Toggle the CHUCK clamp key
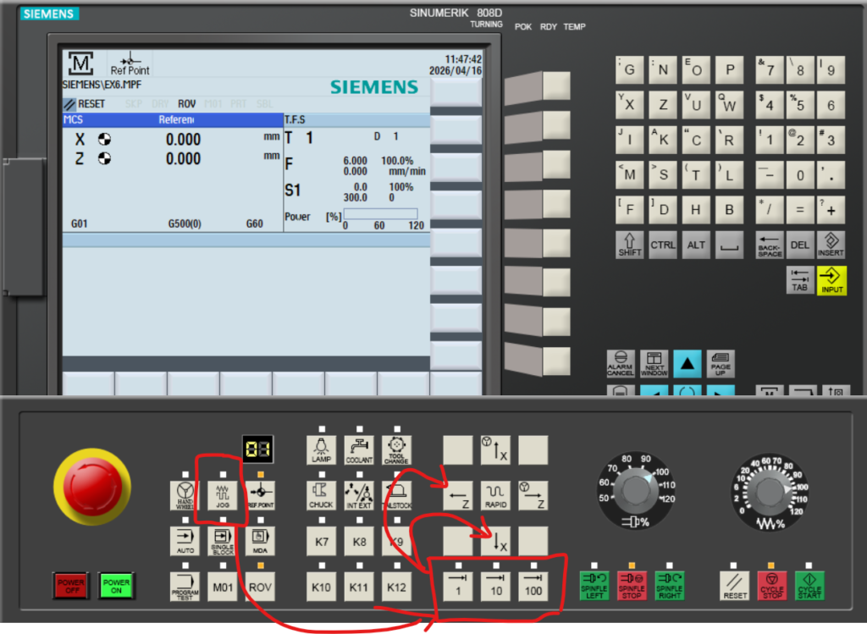The height and width of the screenshot is (634, 867). pyautogui.click(x=321, y=495)
